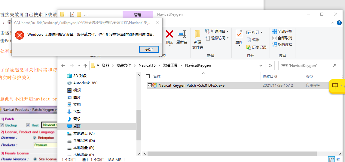Click Select none in ribbon
This screenshot has width=345, height=162.
coord(282,38)
